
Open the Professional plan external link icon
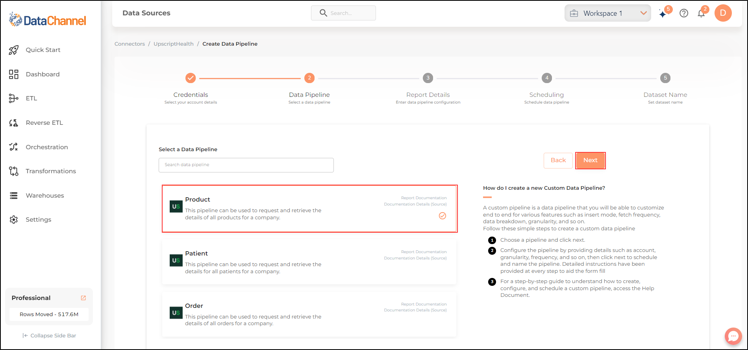(x=83, y=298)
